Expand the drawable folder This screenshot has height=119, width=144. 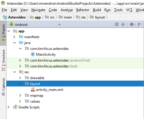(x=20, y=78)
